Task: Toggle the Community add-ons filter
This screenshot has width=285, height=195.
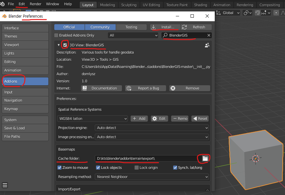Action: [x=100, y=27]
